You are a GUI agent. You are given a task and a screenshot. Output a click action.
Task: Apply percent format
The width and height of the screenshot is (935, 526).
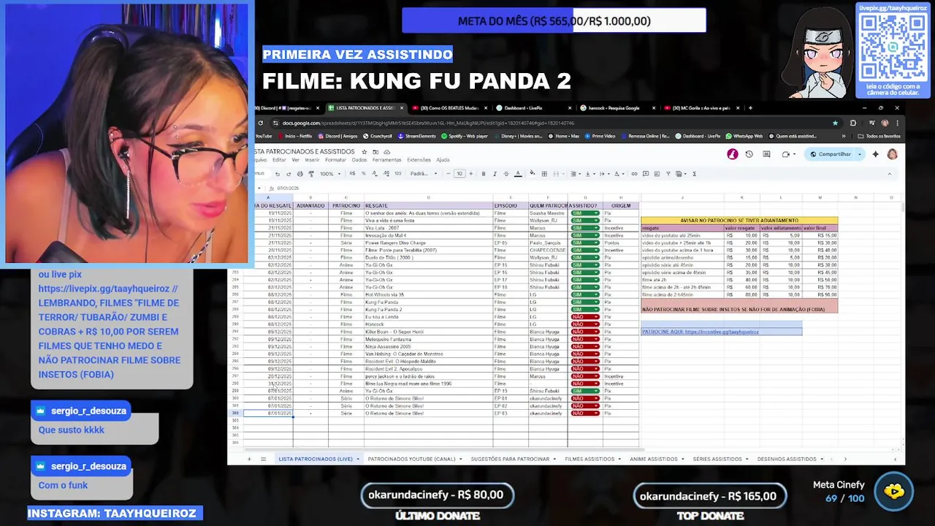pos(364,174)
